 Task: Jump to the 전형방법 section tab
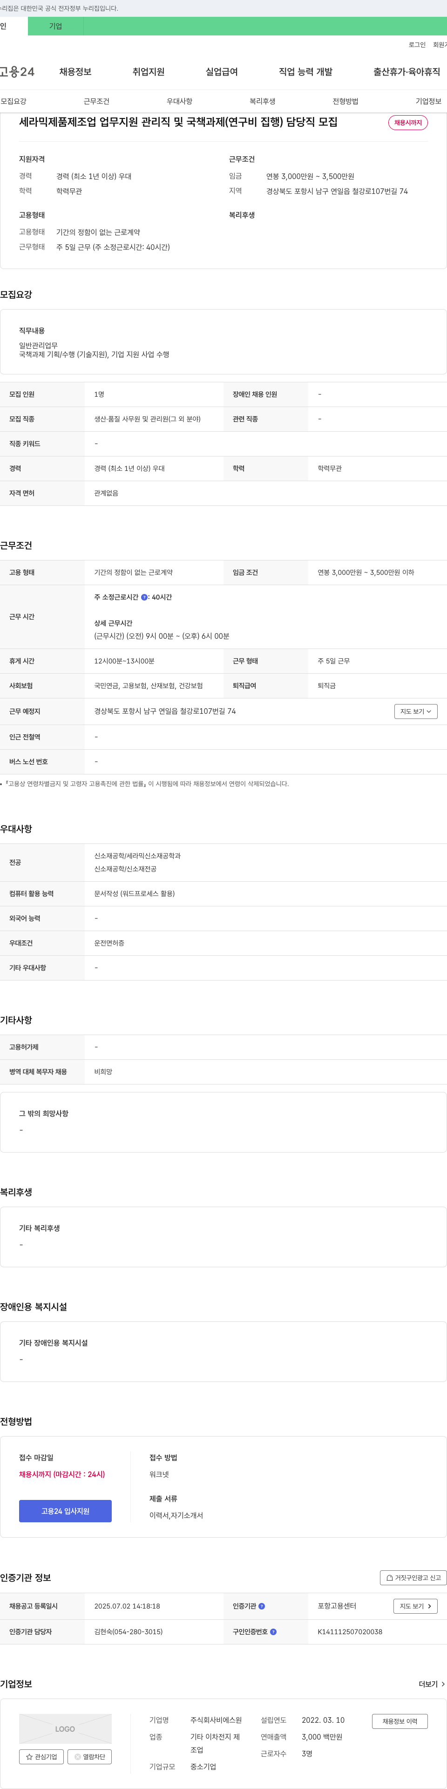tap(345, 101)
